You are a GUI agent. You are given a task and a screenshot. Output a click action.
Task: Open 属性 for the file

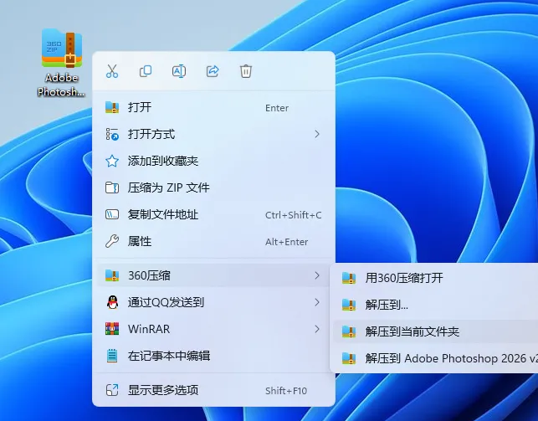pyautogui.click(x=213, y=241)
